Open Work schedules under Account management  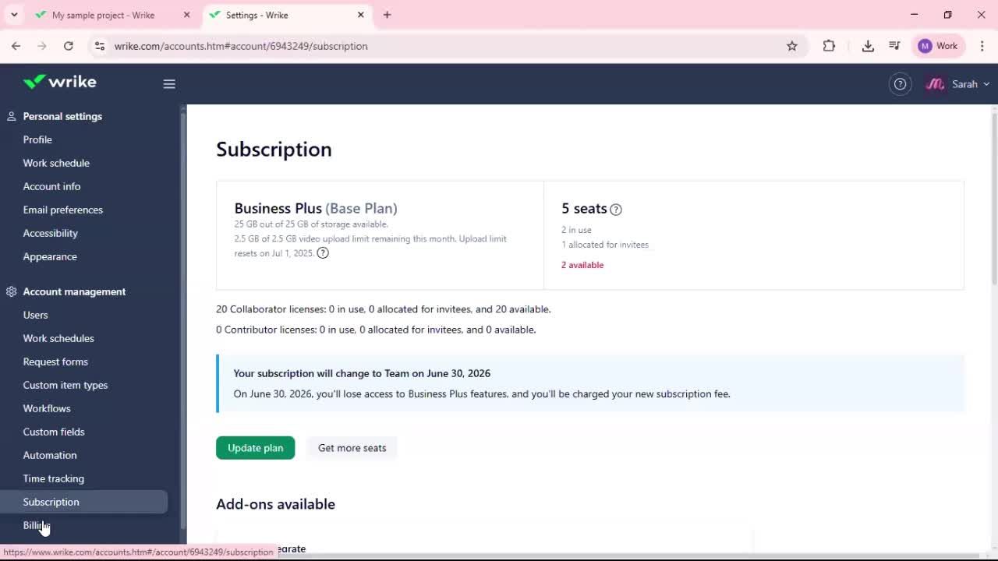click(58, 338)
